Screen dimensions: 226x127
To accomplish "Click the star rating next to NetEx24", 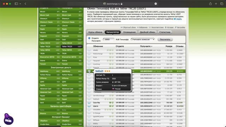I will (x=107, y=71).
